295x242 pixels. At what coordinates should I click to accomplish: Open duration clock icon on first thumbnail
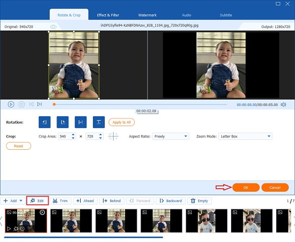[x=23, y=229]
